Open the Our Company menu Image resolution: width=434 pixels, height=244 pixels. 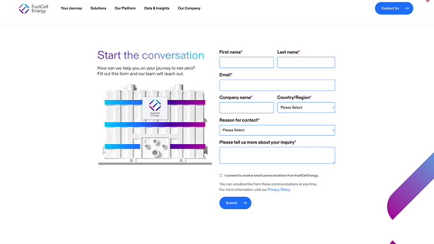[189, 8]
